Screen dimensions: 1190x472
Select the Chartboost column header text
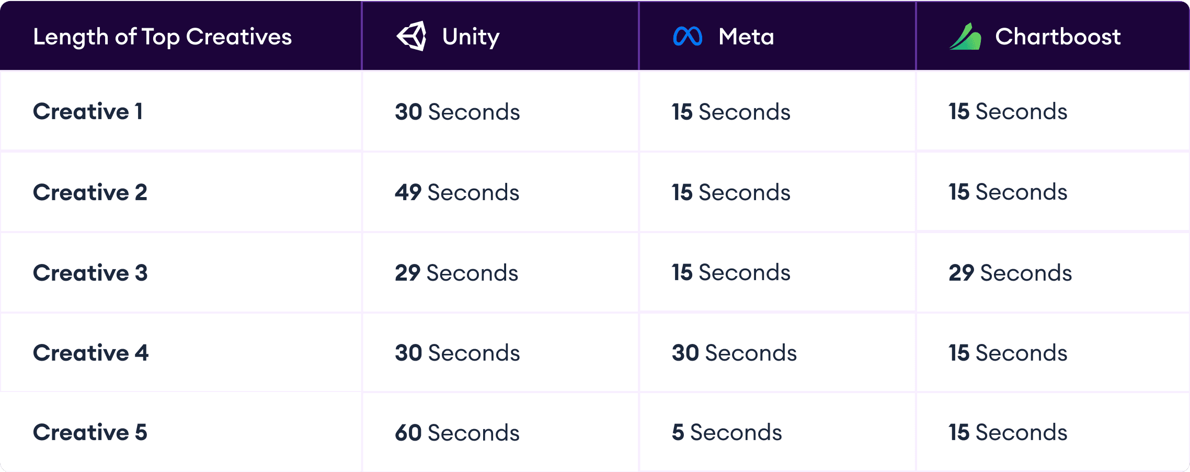[1058, 37]
